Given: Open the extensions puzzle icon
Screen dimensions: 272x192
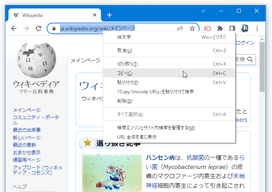Looking at the screenshot, I should [x=220, y=28].
